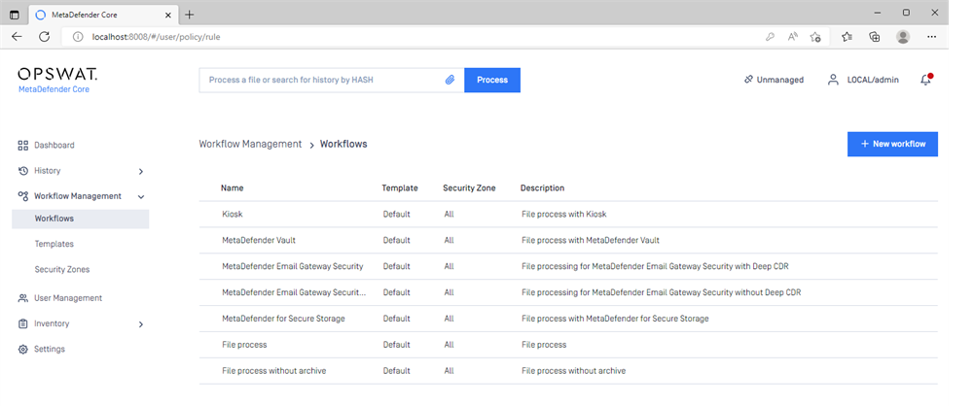Open Dashboard from the sidebar
The image size is (973, 406).
tap(54, 145)
